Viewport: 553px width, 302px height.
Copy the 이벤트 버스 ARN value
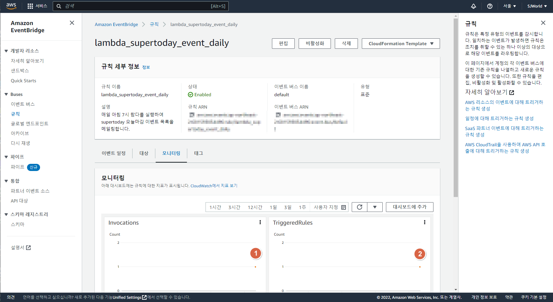point(278,115)
